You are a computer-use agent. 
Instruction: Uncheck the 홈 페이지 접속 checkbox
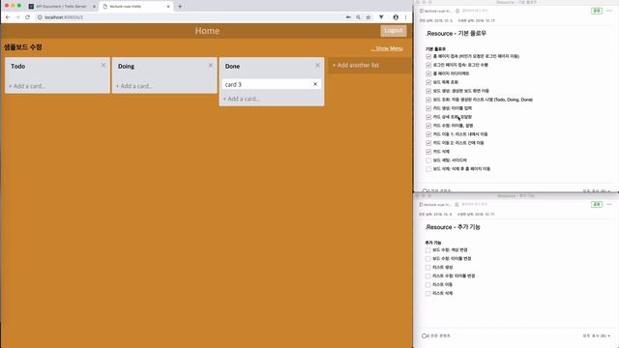pyautogui.click(x=428, y=56)
